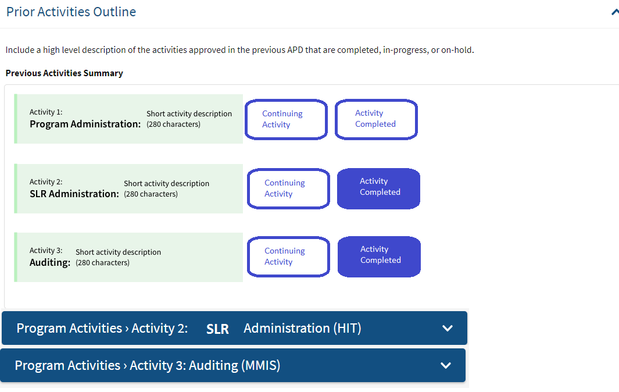This screenshot has height=392, width=619.
Task: Click the Activity 3 Auditing description box
Action: tap(128, 256)
